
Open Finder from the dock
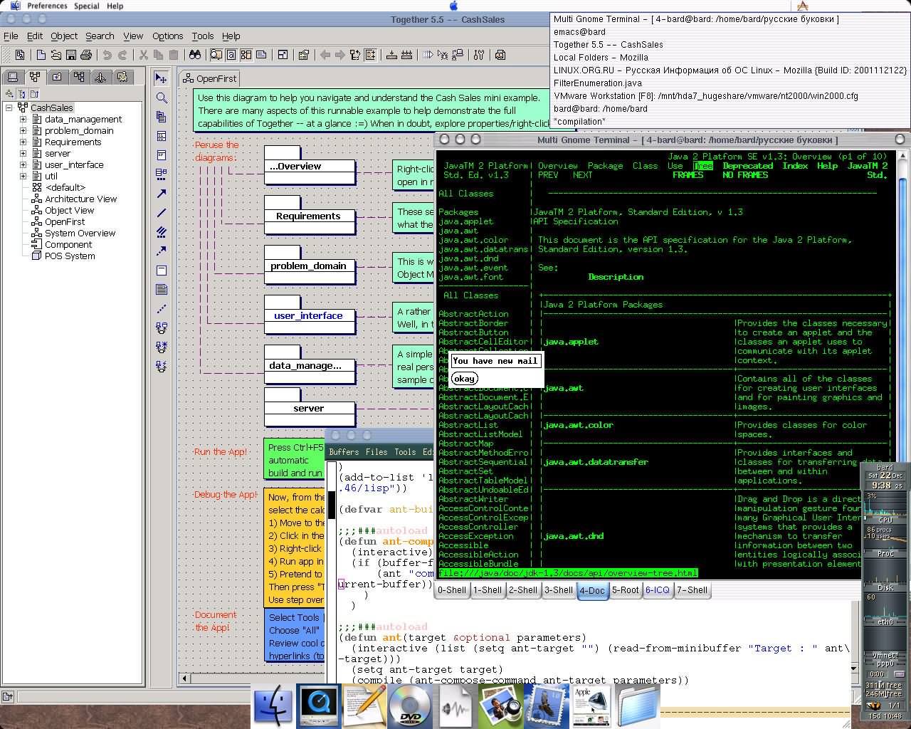click(x=274, y=706)
